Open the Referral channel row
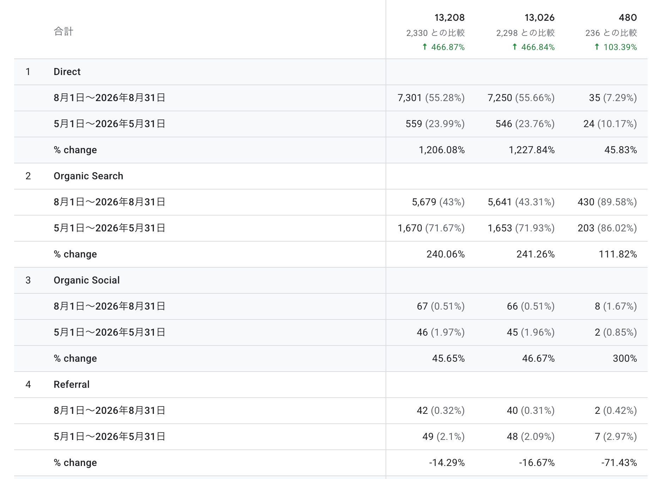 (331, 385)
